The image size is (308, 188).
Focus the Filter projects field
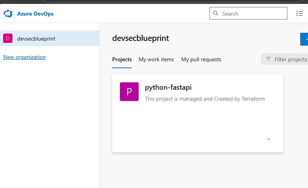(x=290, y=59)
